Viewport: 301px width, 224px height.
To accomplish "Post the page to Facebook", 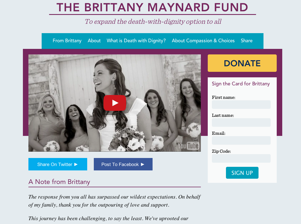I will pyautogui.click(x=123, y=164).
